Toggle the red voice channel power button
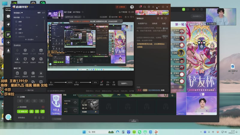 (43, 107)
